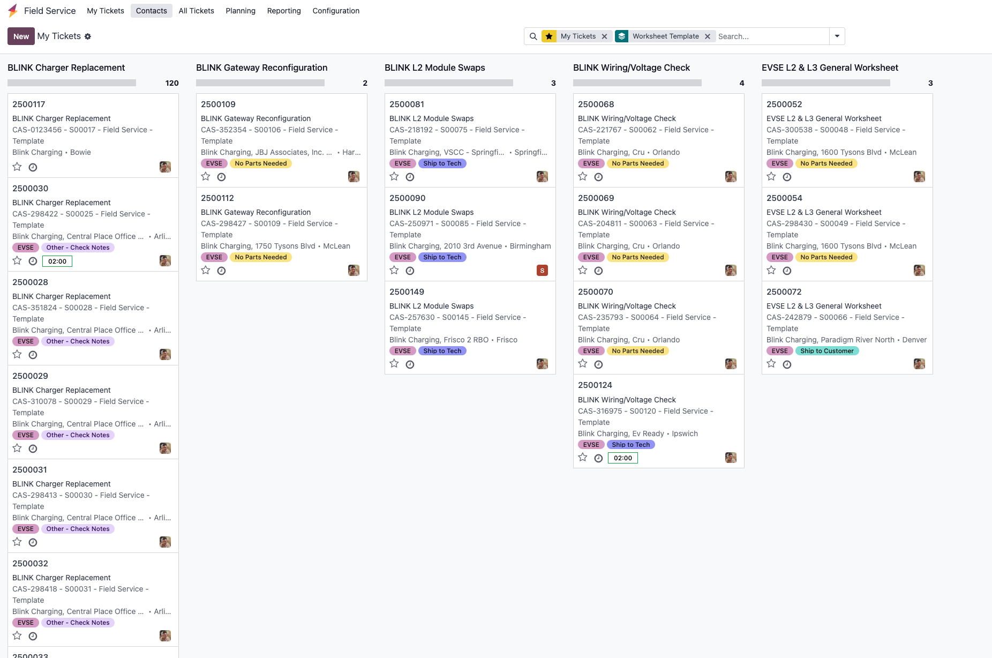The width and height of the screenshot is (992, 658).
Task: Open the search options dropdown arrow
Action: pyautogui.click(x=837, y=36)
